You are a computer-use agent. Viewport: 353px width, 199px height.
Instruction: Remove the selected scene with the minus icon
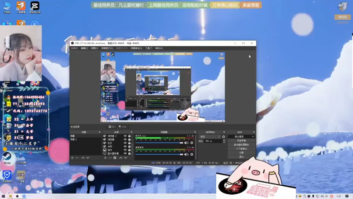[77, 158]
